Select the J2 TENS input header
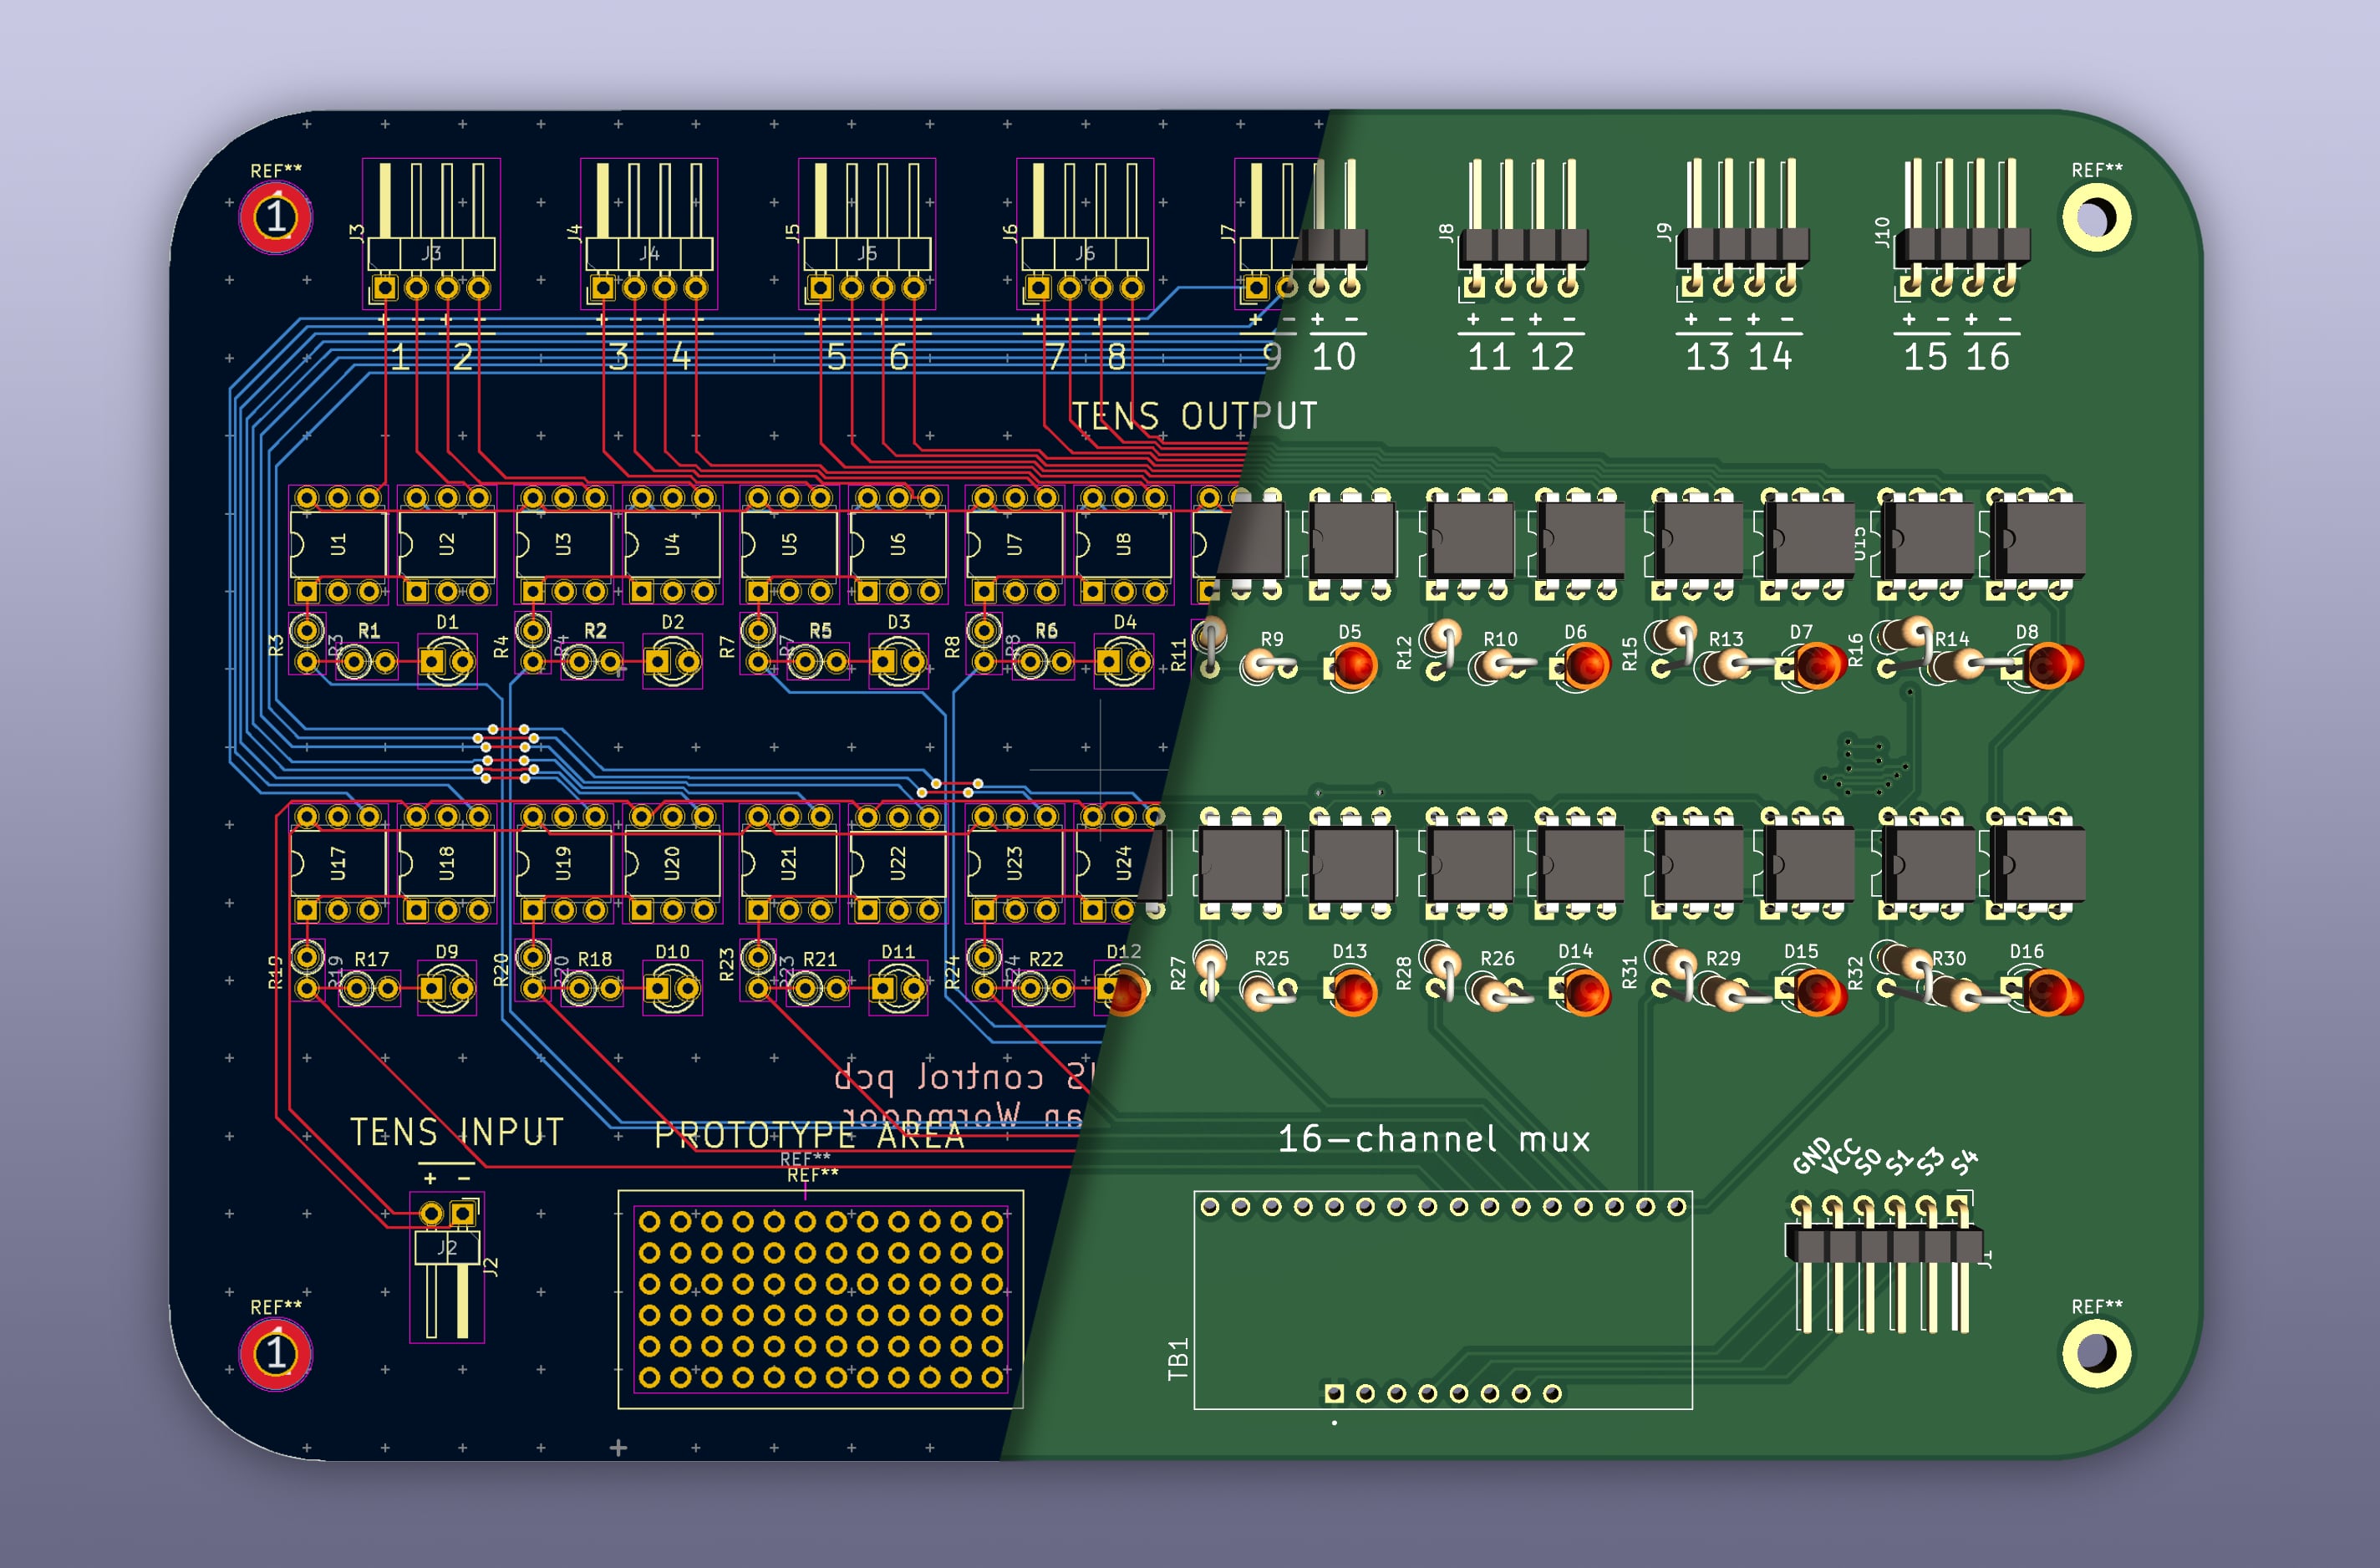 click(447, 1267)
